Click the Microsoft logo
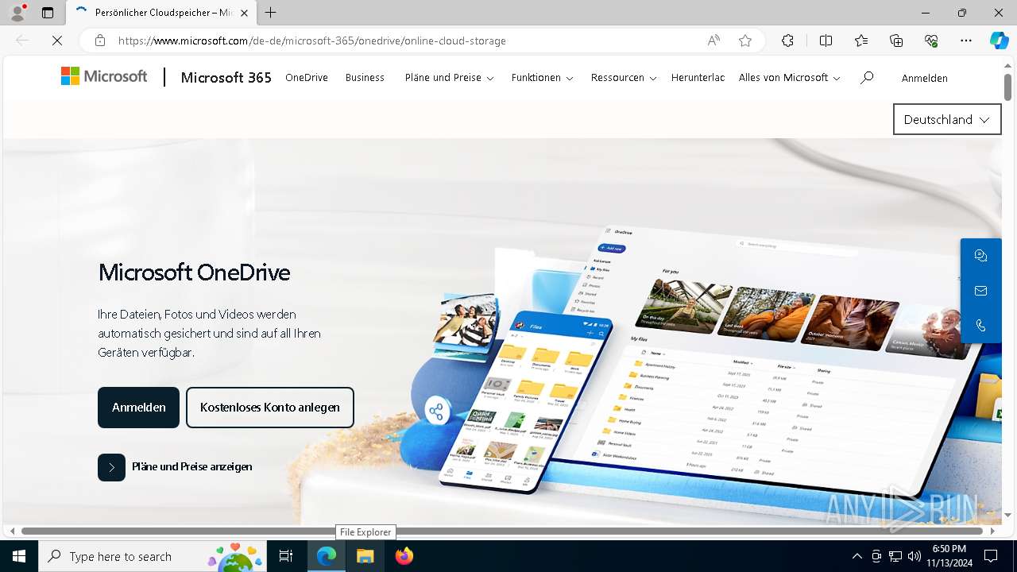Image resolution: width=1017 pixels, height=572 pixels. click(104, 76)
